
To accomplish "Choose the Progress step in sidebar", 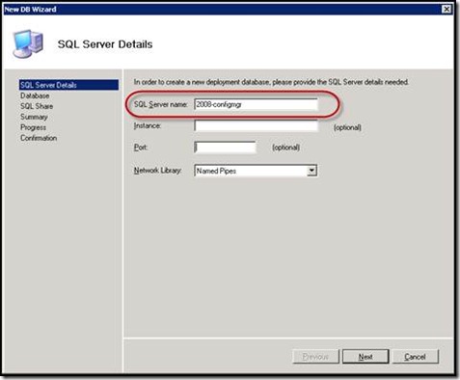I will (x=33, y=127).
